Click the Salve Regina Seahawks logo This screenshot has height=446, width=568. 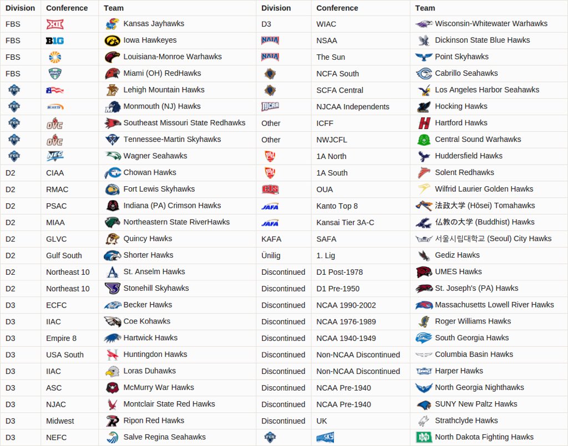[x=112, y=437]
